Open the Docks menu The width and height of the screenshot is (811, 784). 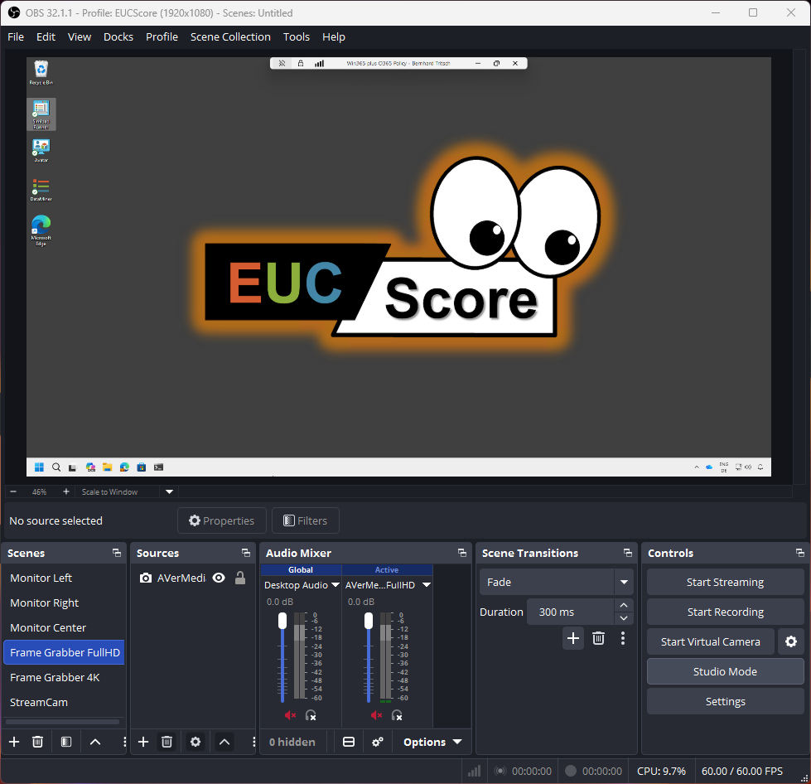[118, 36]
